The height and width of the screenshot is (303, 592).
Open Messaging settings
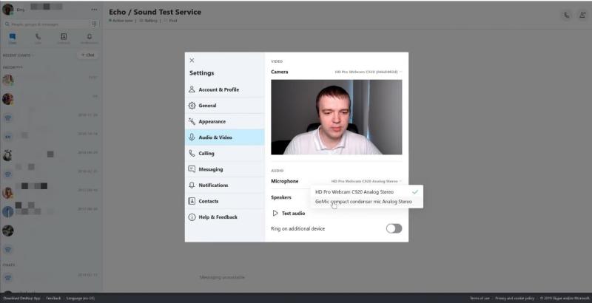pos(225,169)
